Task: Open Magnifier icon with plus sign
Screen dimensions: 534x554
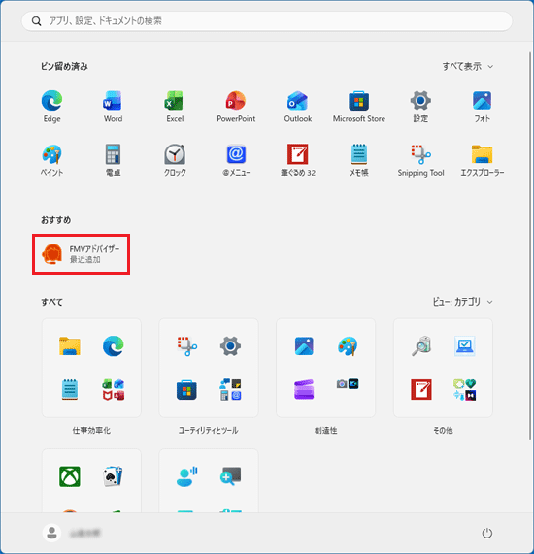Action: point(230,476)
